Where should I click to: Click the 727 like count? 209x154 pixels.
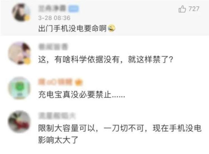click(x=194, y=9)
